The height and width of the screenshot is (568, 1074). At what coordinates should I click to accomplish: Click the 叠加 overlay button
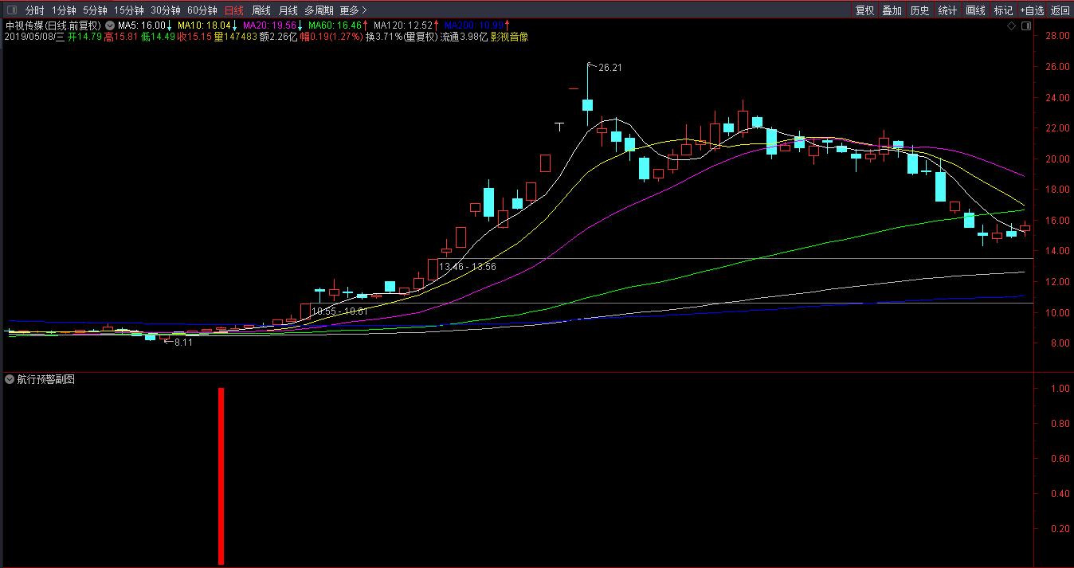pos(892,10)
